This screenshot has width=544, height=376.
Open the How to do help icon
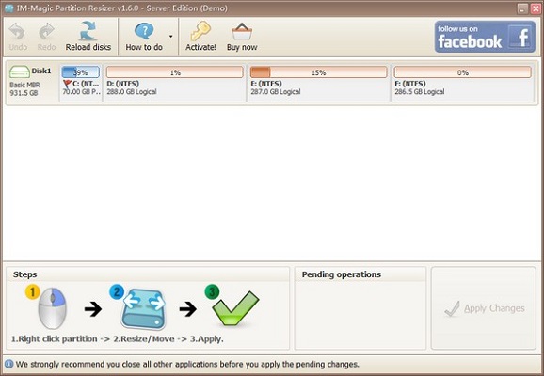tap(144, 32)
